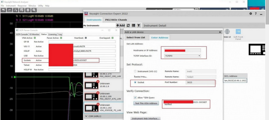The image size is (269, 120).
Task: Click the Status tab in SCPI Parser Console
Action: click(x=44, y=34)
